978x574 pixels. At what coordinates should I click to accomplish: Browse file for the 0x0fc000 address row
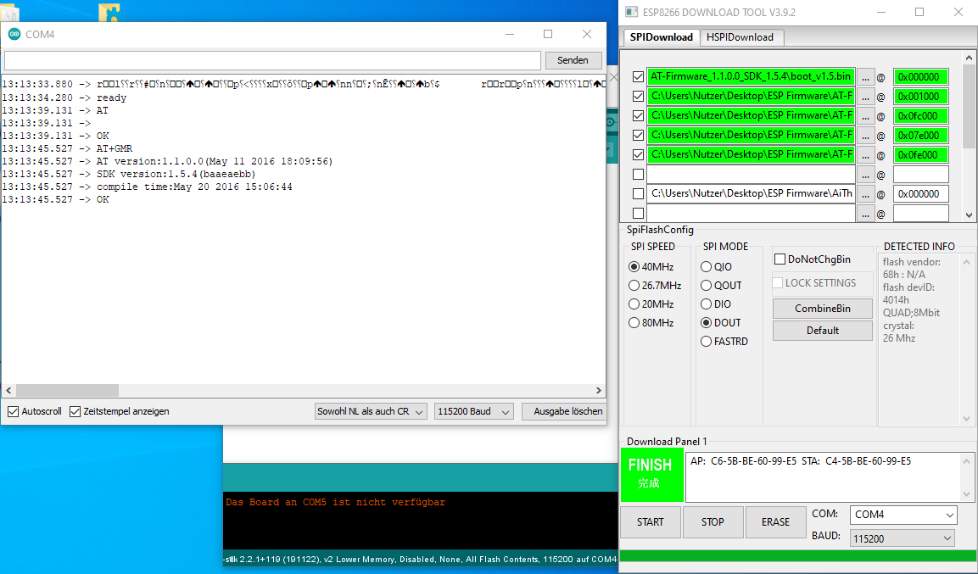tap(865, 116)
